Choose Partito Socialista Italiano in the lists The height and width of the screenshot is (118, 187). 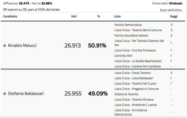(131, 35)
